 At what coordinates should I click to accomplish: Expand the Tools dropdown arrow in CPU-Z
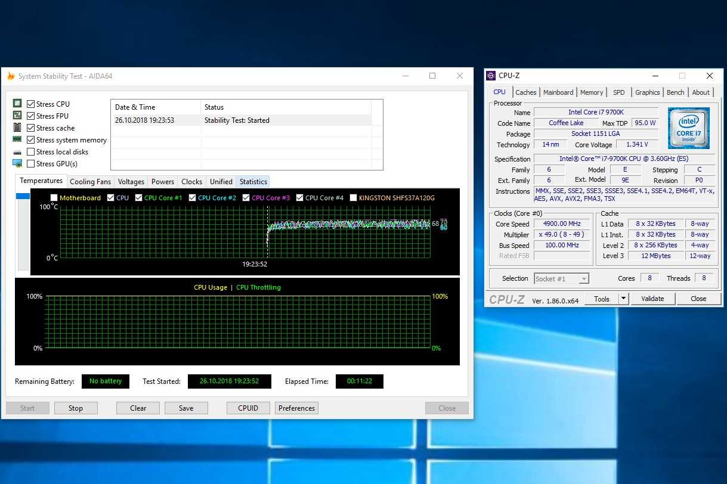[x=623, y=299]
